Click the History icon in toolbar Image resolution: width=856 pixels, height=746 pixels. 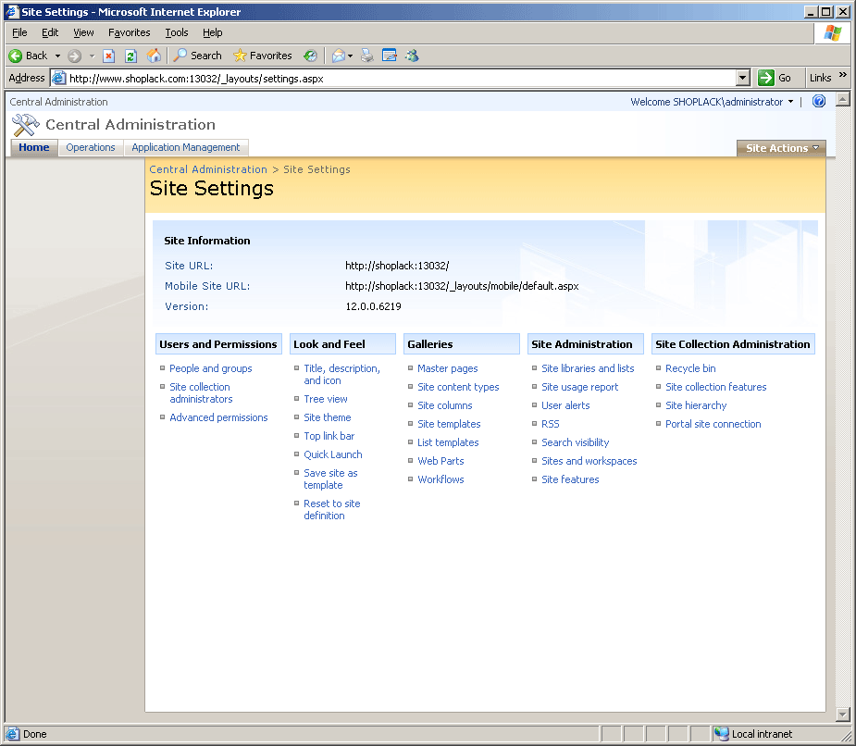point(310,56)
